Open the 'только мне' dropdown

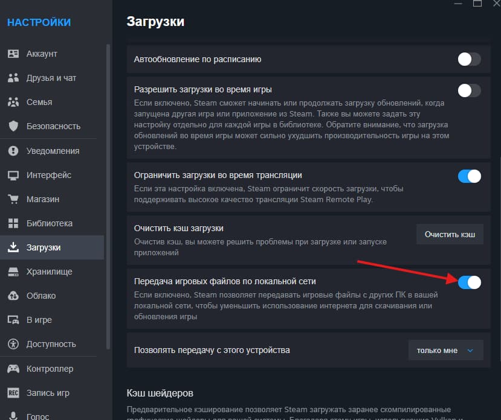[x=446, y=351]
